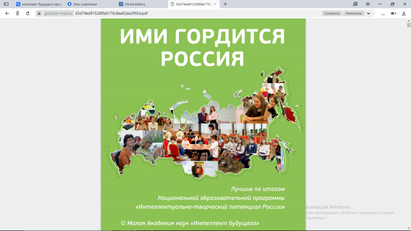Expand the chevron next to Напечатать
This screenshot has width=411, height=231.
coord(368,13)
